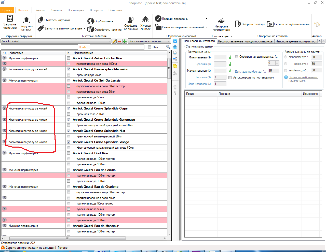Open the Проект ribbon tab
The width and height of the screenshot is (326, 252).
point(7,10)
